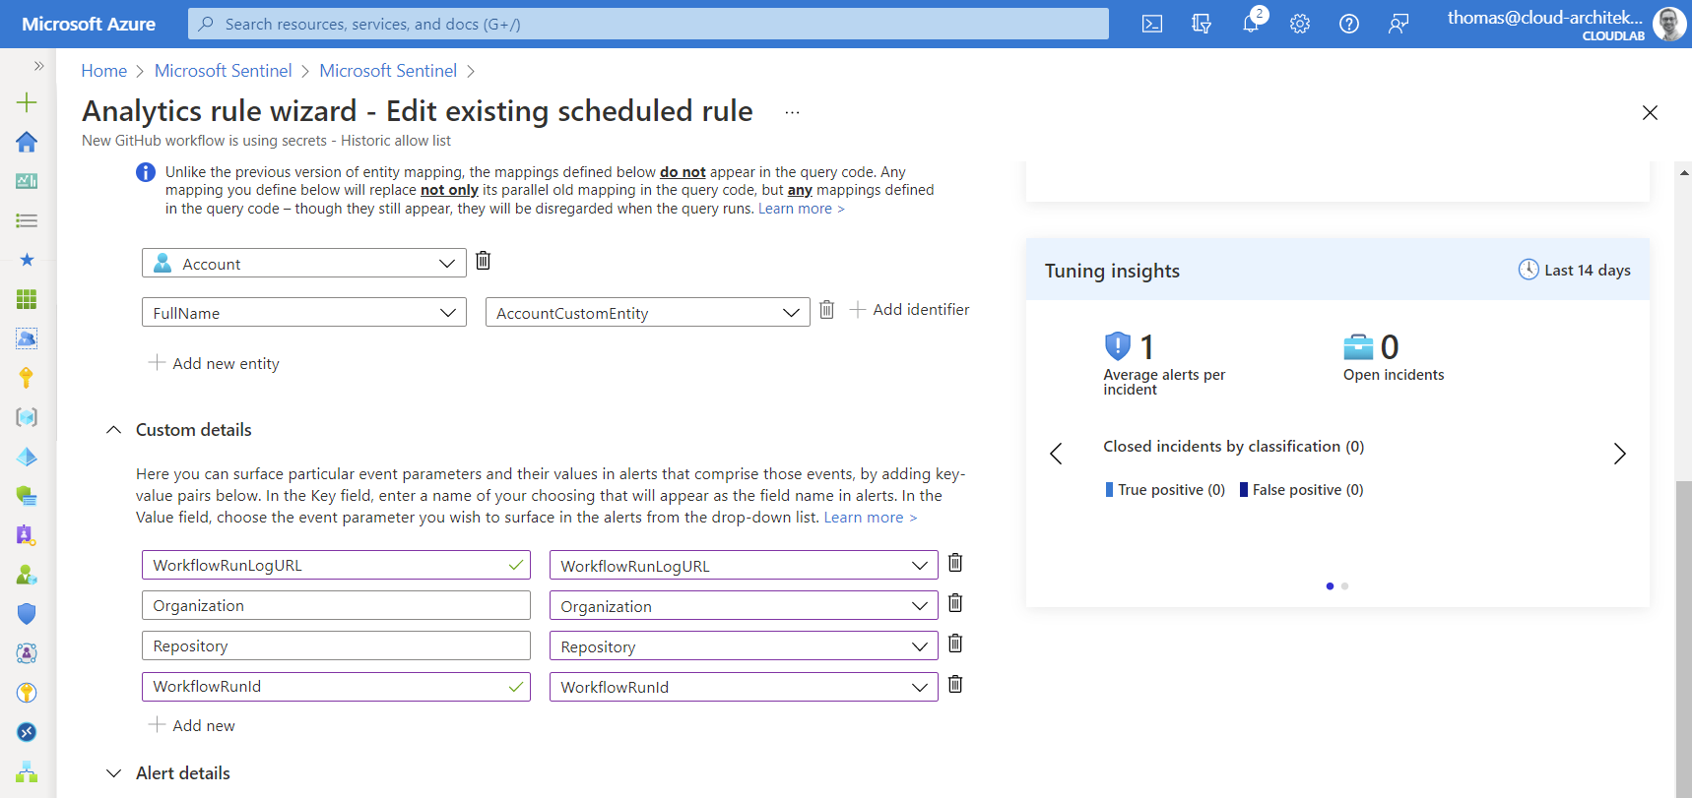1692x798 pixels.
Task: Delete the Organization custom detail row
Action: (955, 603)
